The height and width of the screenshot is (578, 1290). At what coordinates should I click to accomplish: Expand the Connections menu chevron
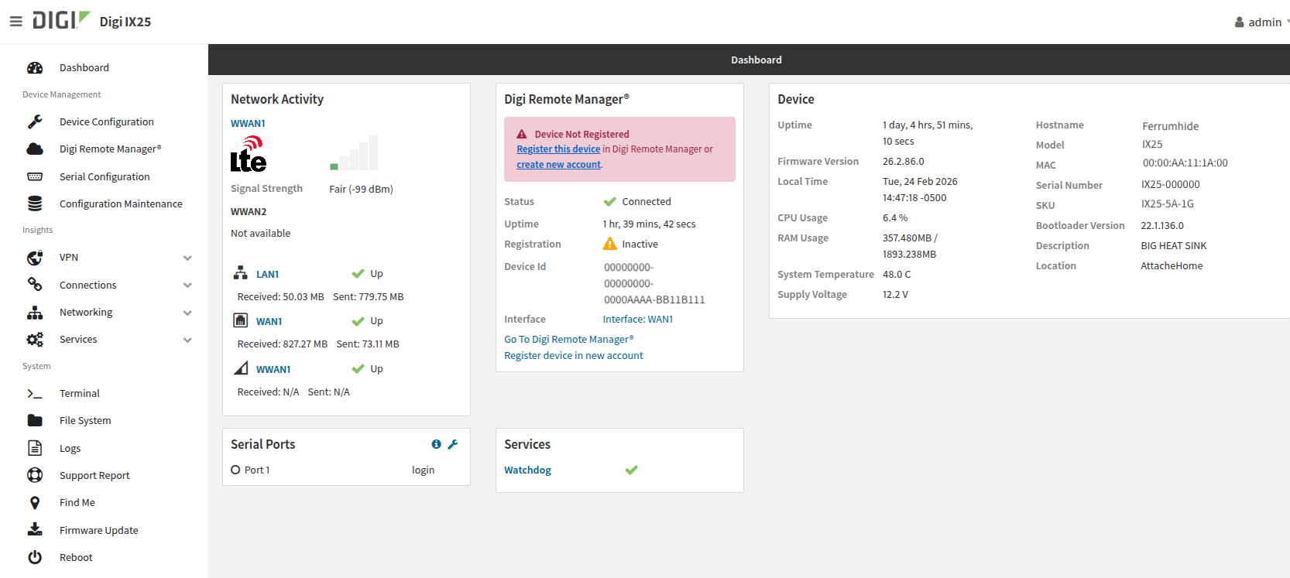tap(187, 286)
